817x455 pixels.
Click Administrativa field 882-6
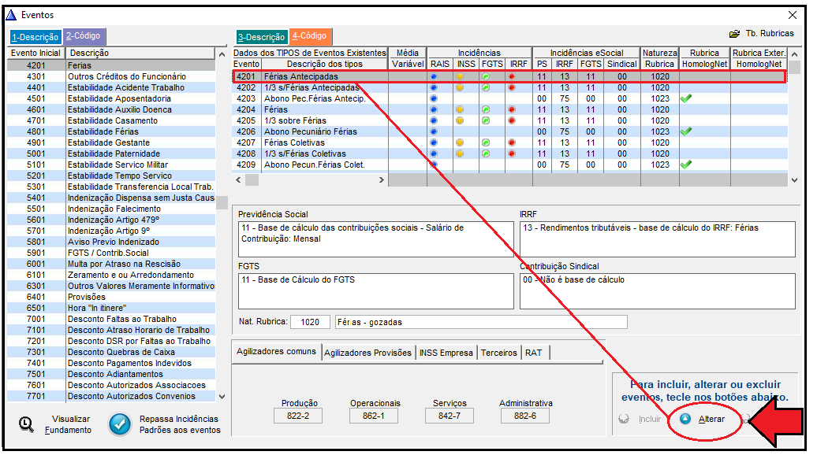coord(524,416)
